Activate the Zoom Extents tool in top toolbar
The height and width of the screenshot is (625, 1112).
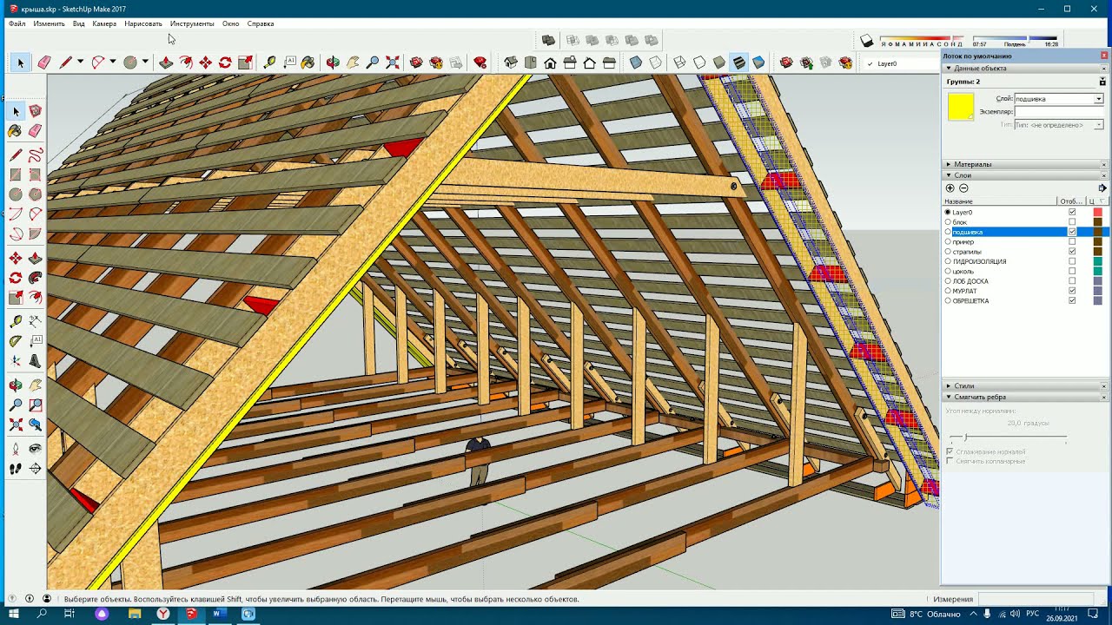click(x=393, y=62)
